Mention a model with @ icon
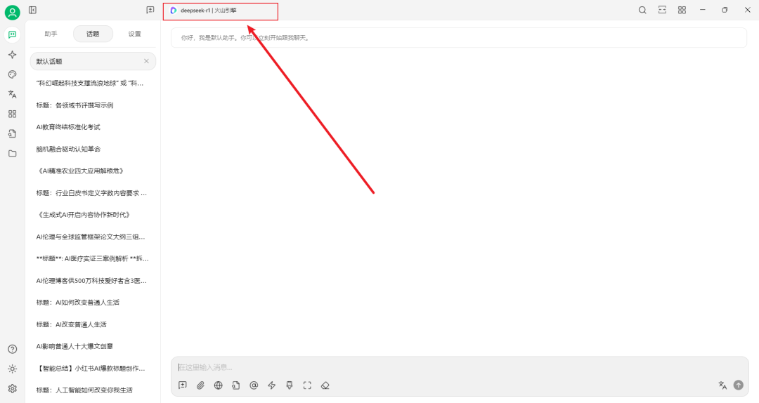The height and width of the screenshot is (403, 759). (254, 385)
